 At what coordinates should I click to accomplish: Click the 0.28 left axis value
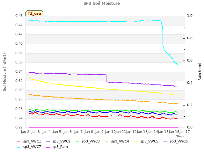pyautogui.click(x=19, y=99)
